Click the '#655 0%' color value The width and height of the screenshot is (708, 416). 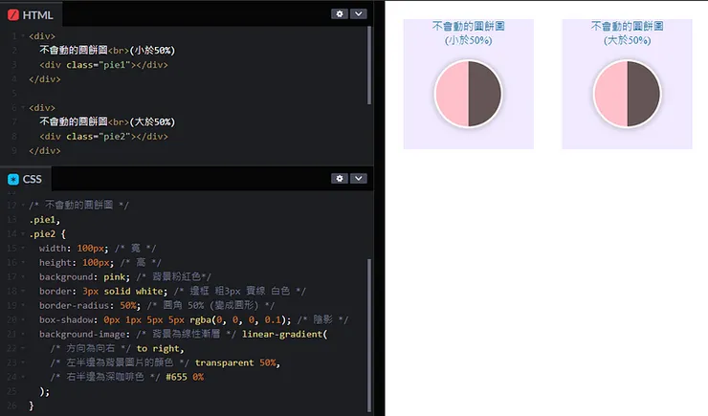[x=185, y=377]
